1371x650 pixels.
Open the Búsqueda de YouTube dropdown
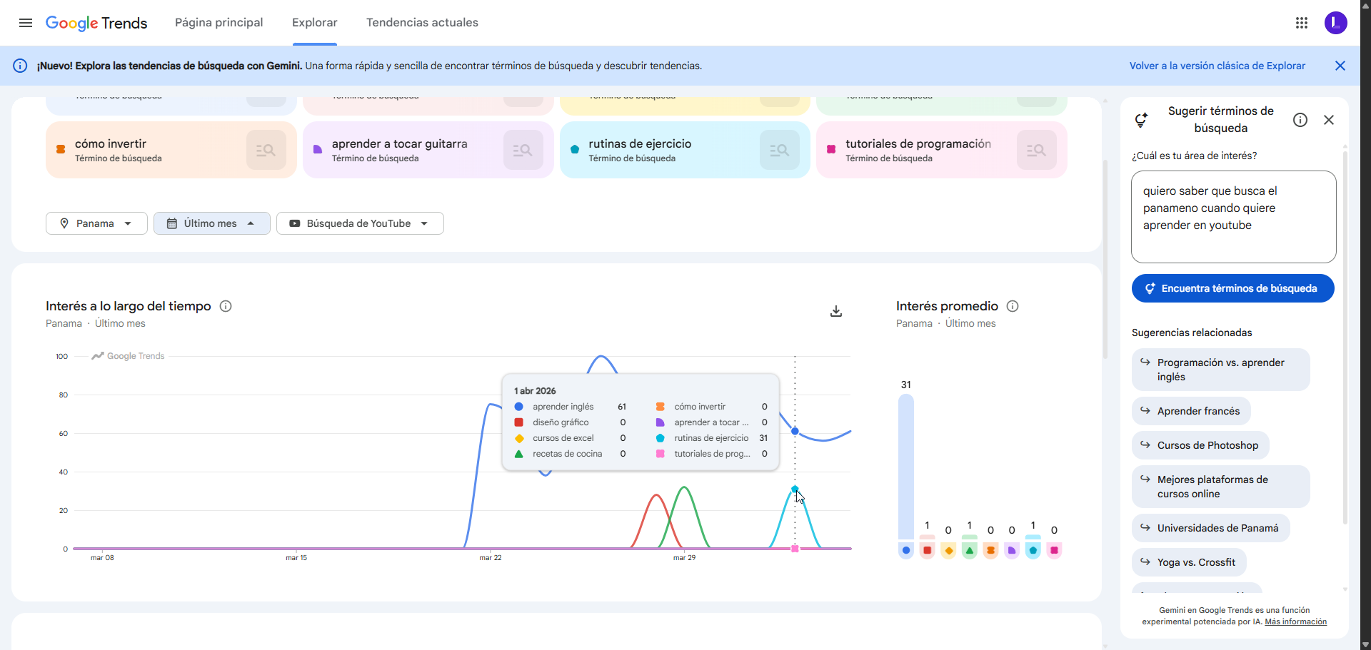360,223
